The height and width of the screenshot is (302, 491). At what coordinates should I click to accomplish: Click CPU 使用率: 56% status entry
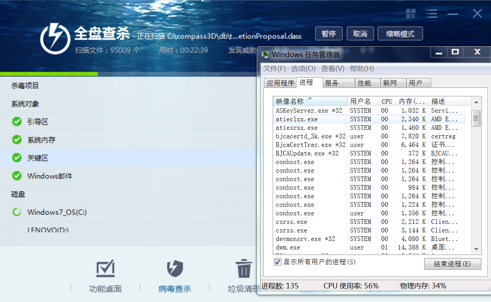pyautogui.click(x=351, y=286)
